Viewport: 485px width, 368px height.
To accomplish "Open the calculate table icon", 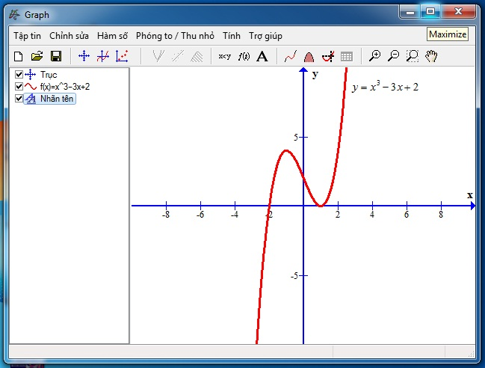I will (346, 56).
